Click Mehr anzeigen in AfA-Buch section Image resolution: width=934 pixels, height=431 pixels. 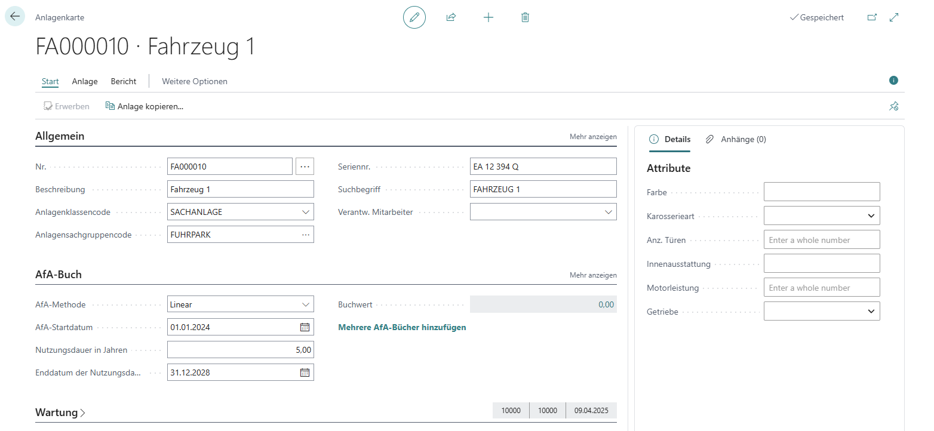[x=593, y=275]
